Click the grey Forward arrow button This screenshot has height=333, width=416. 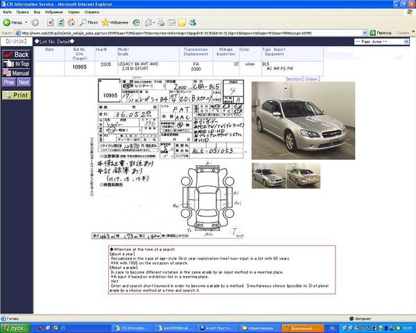coord(35,23)
